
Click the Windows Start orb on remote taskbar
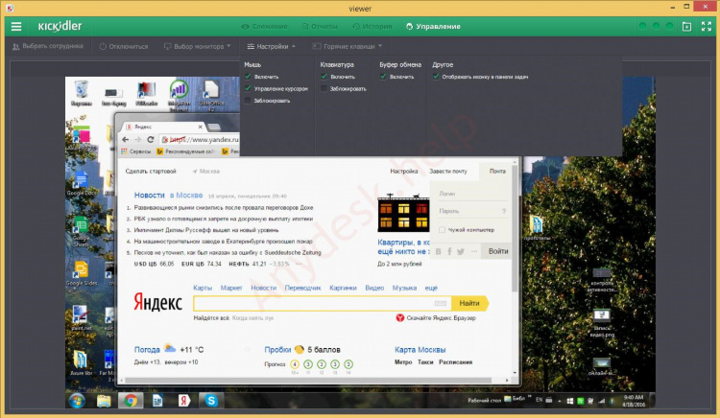(77, 401)
